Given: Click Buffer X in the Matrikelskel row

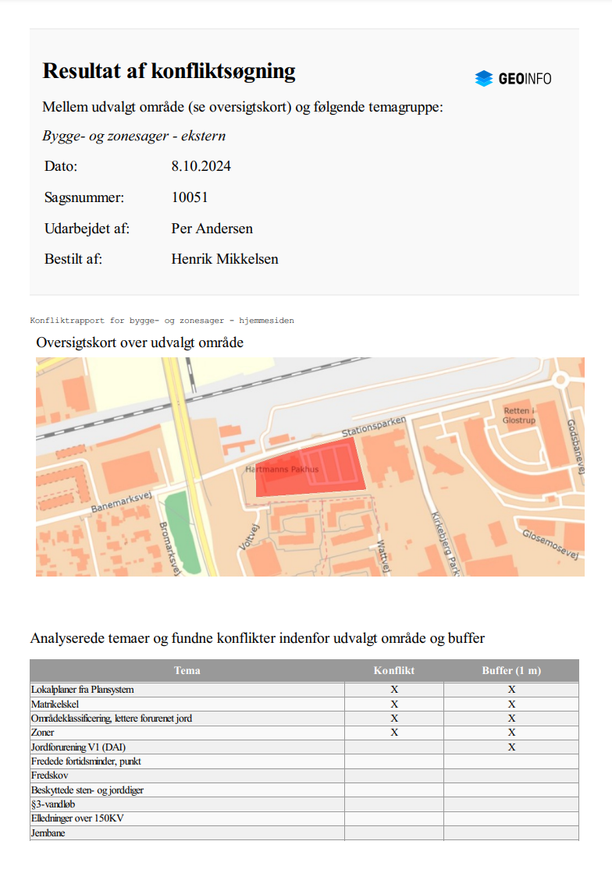Looking at the screenshot, I should [x=512, y=704].
